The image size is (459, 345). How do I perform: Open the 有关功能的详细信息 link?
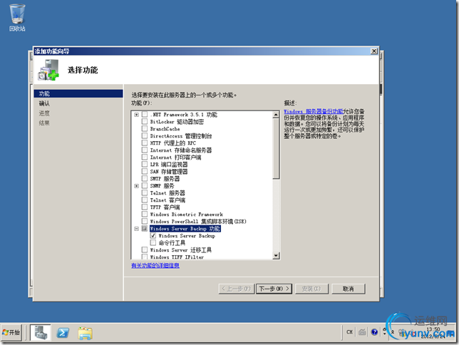155,265
